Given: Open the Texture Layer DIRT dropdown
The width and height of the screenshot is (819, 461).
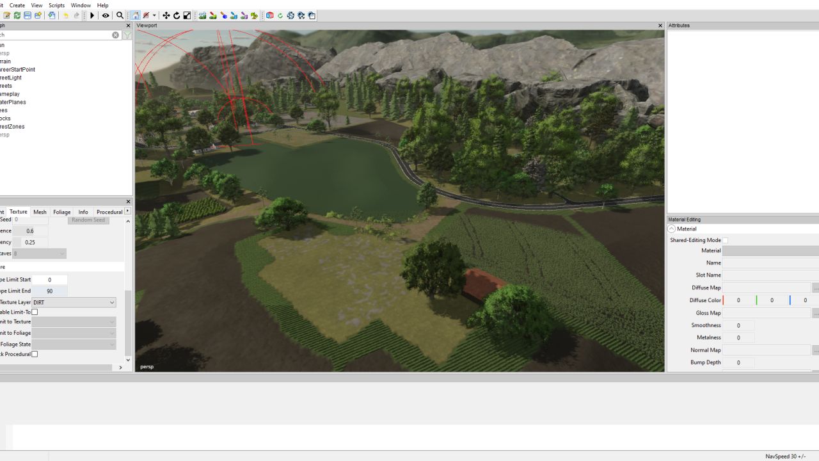Looking at the screenshot, I should click(74, 302).
